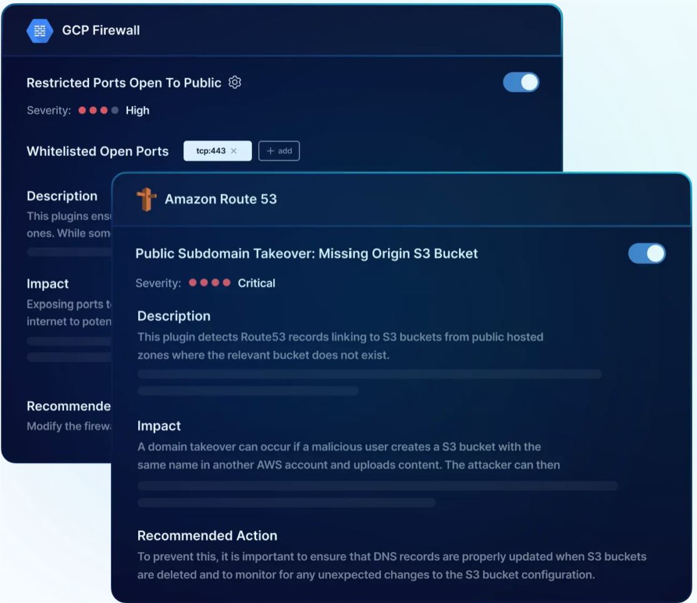Image resolution: width=697 pixels, height=603 pixels.
Task: Open settings gear beside Restricted Ports rule
Action: coord(234,82)
